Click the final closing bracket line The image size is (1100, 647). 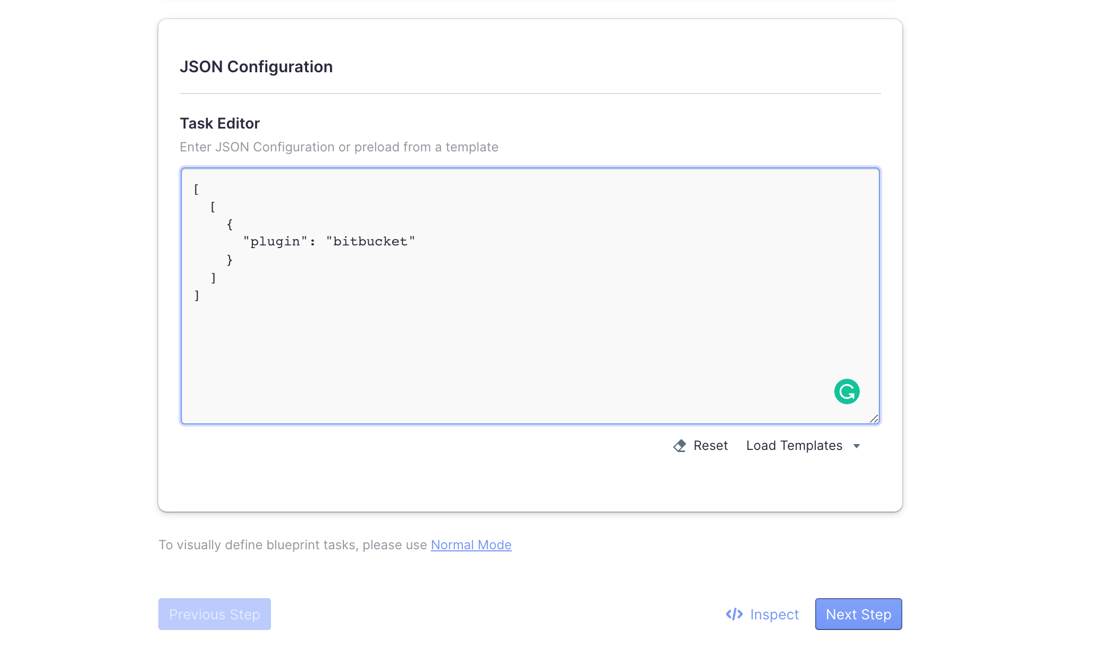pyautogui.click(x=197, y=295)
